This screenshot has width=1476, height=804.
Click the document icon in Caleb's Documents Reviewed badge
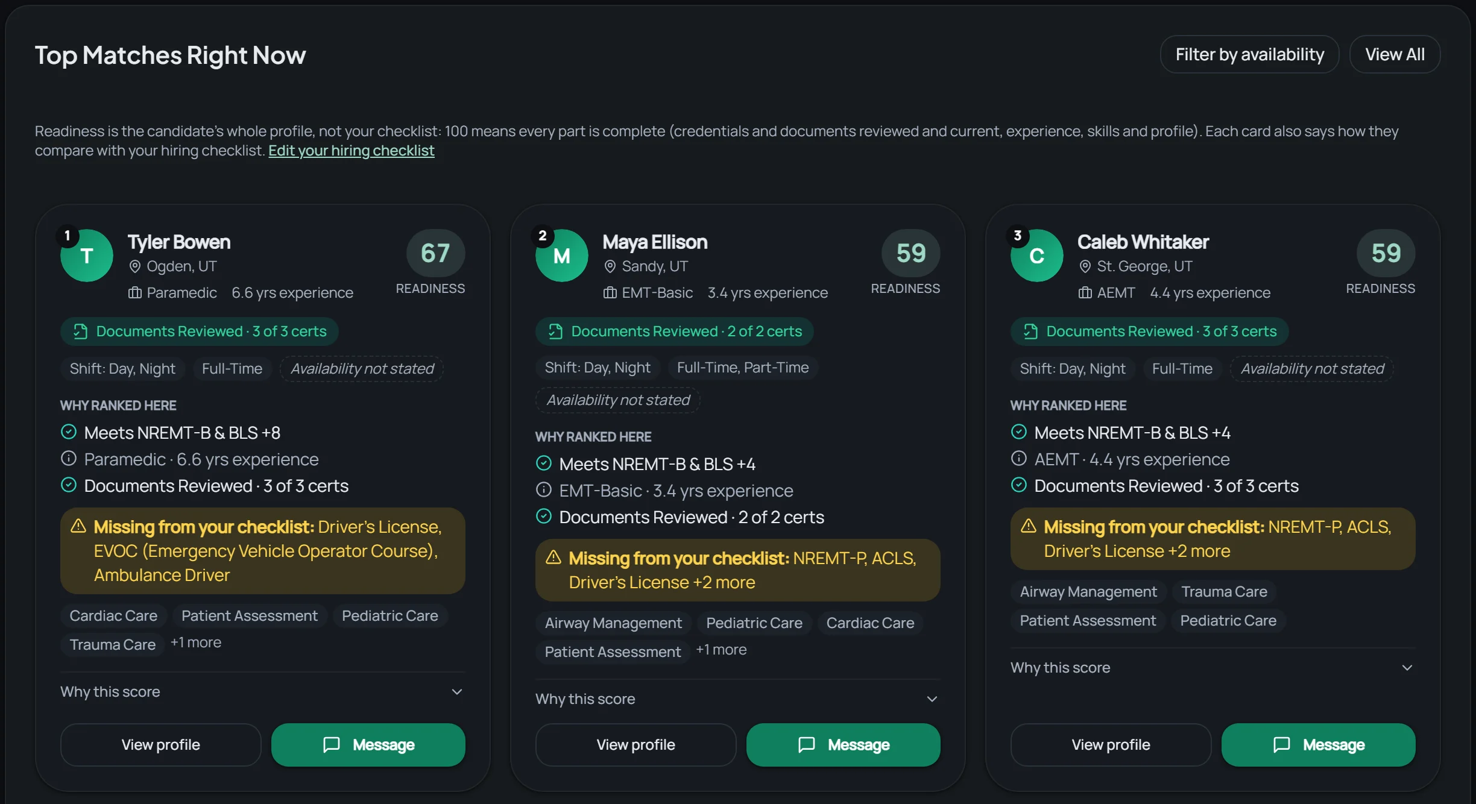pyautogui.click(x=1030, y=331)
